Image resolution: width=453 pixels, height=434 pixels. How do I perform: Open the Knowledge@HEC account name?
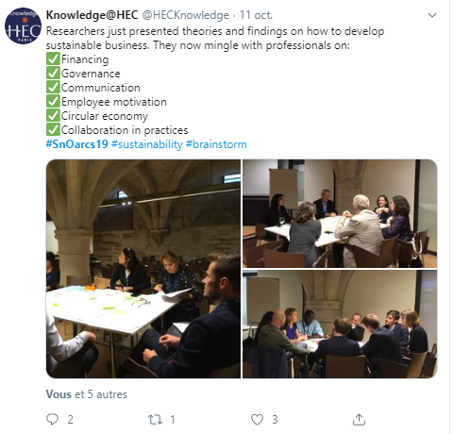92,15
